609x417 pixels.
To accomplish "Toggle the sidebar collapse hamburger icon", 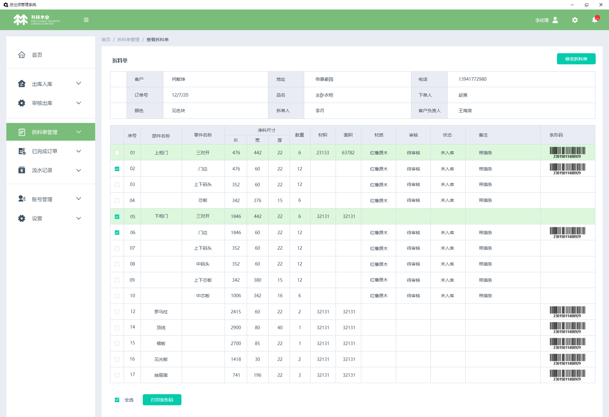I will (86, 20).
